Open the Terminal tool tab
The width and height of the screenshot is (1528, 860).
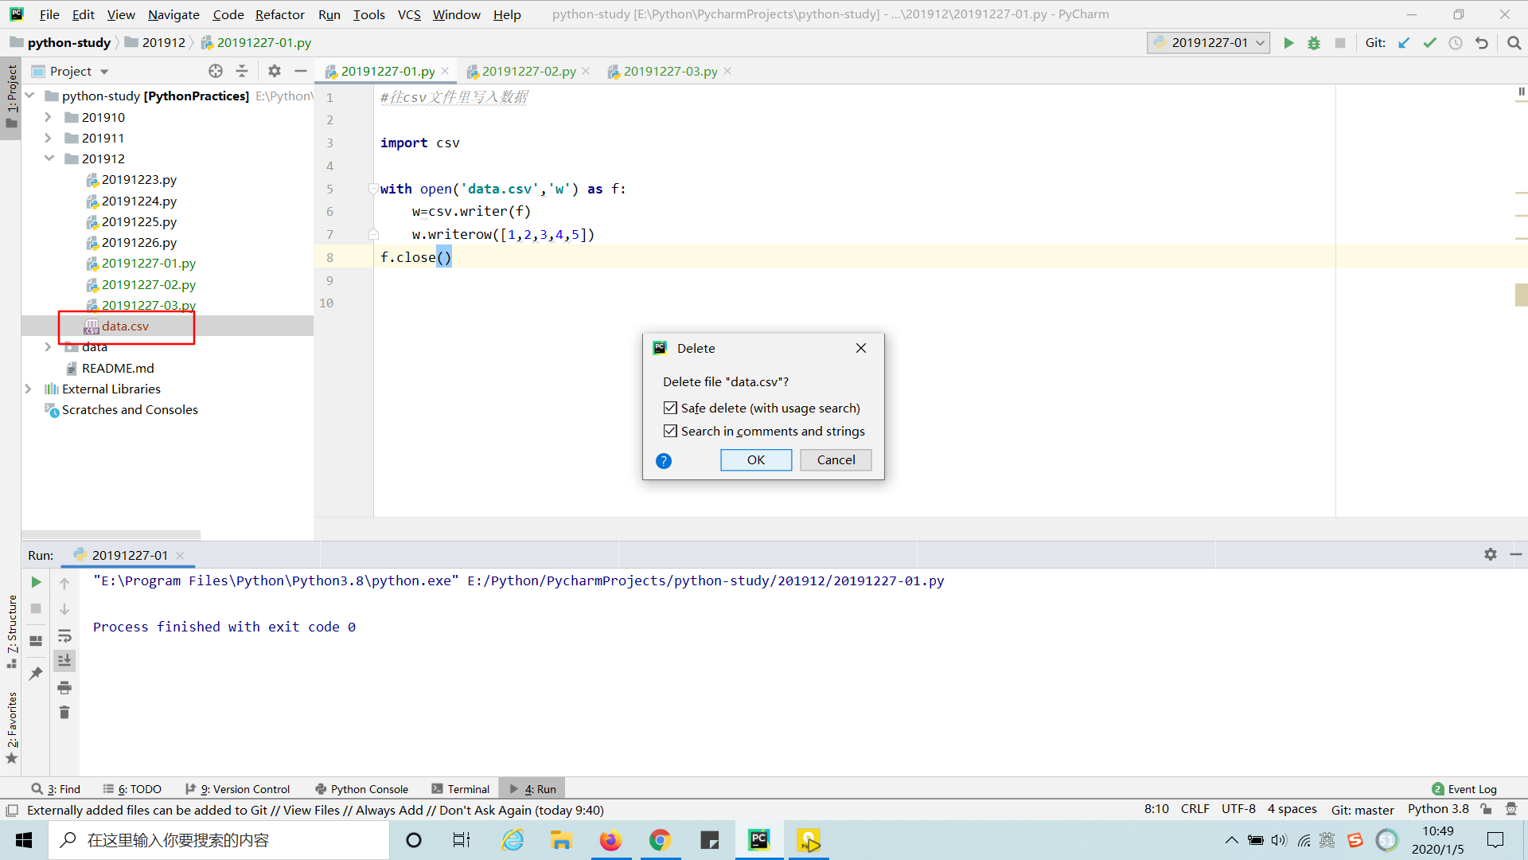460,789
